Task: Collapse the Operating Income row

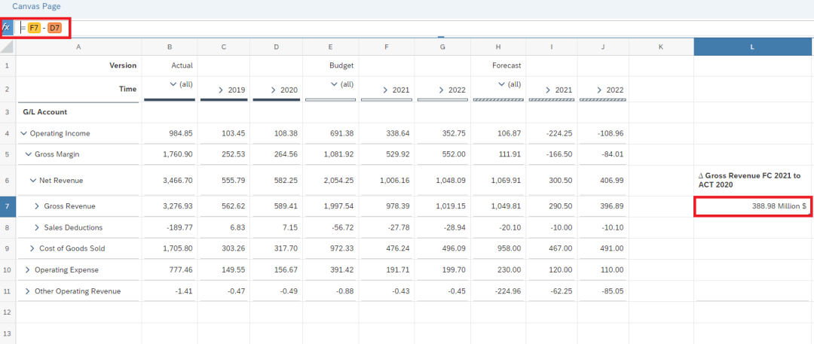Action: coord(23,133)
